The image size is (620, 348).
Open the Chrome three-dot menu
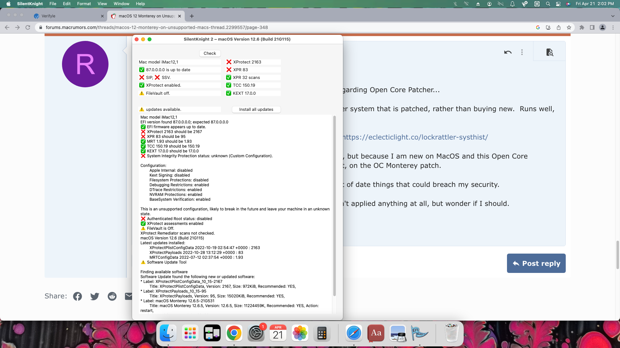[613, 27]
